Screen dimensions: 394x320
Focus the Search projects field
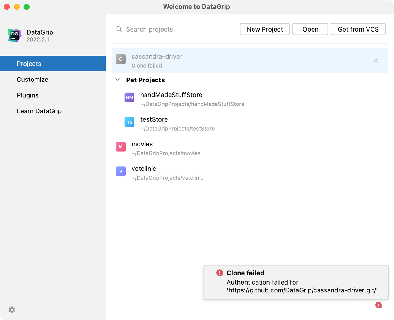point(179,29)
